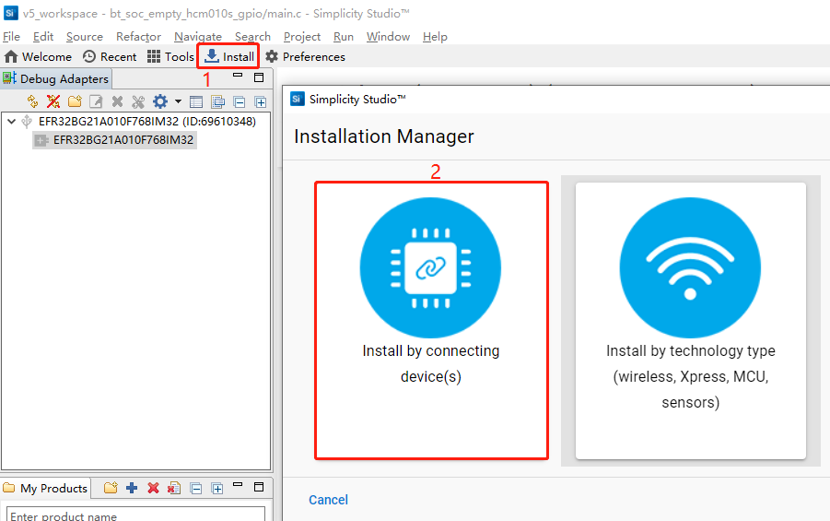Viewport: 830px width, 521px height.
Task: Open the Refactor menu
Action: (138, 36)
